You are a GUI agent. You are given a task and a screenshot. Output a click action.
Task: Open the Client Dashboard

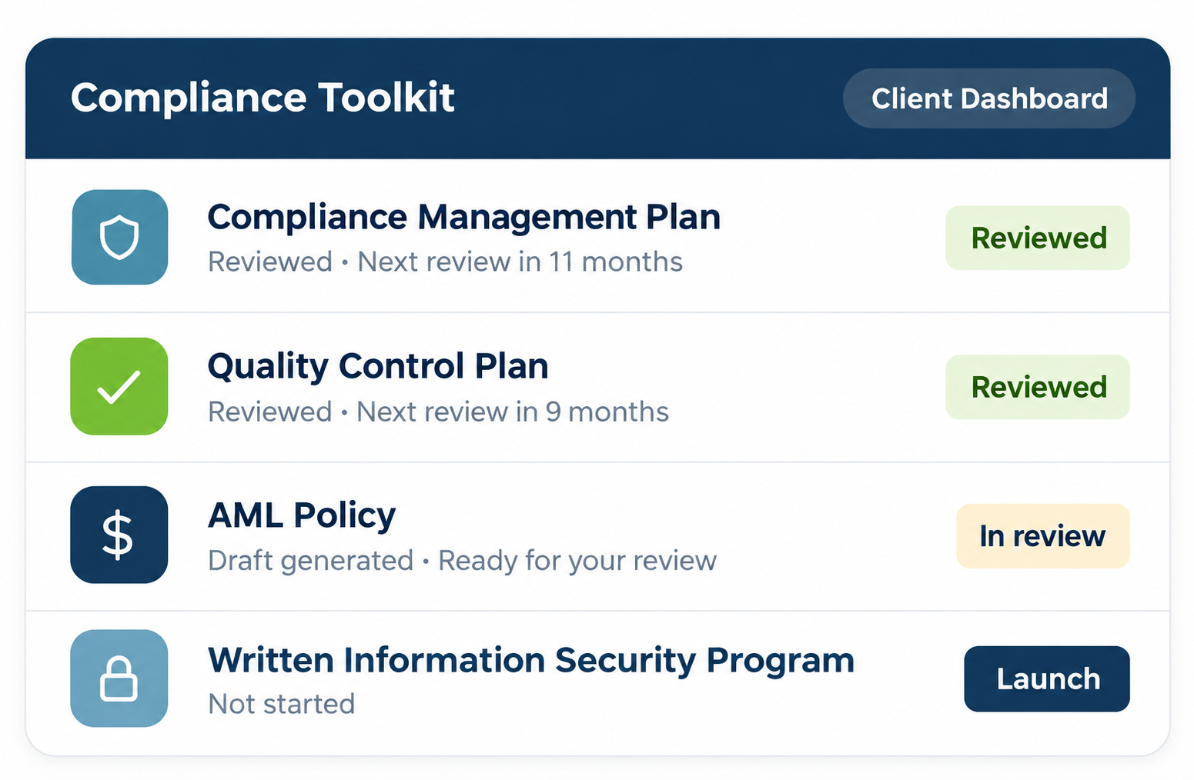pyautogui.click(x=989, y=98)
